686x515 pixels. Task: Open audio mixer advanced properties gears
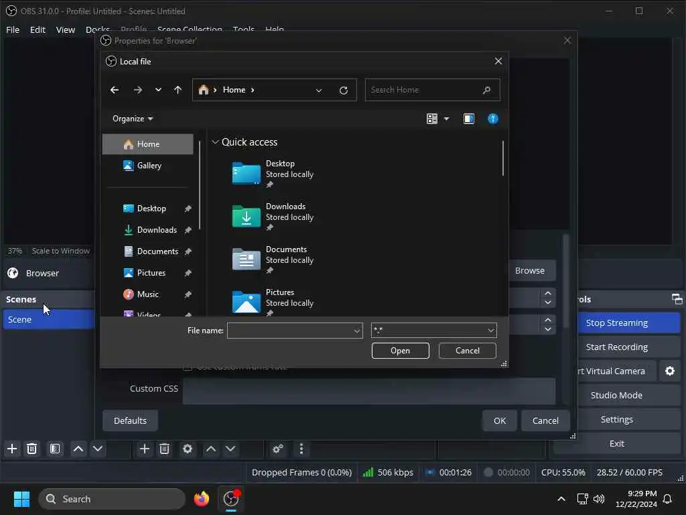278,449
